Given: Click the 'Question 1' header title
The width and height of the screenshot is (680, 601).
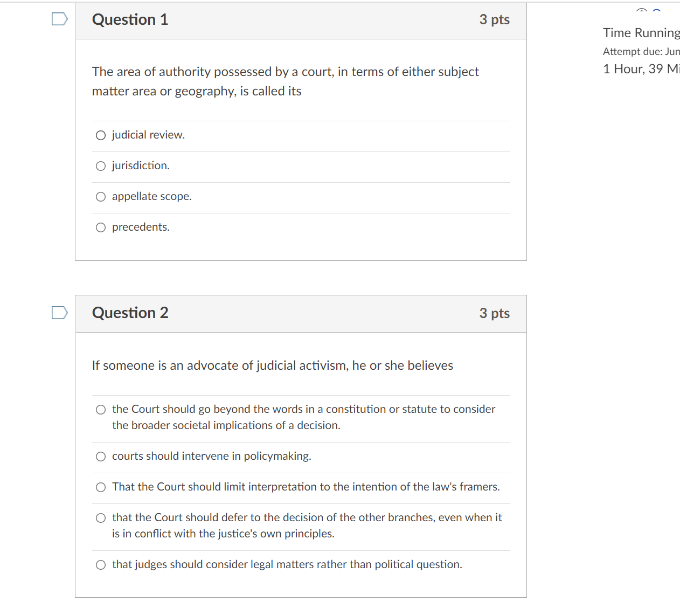Looking at the screenshot, I should pos(130,19).
